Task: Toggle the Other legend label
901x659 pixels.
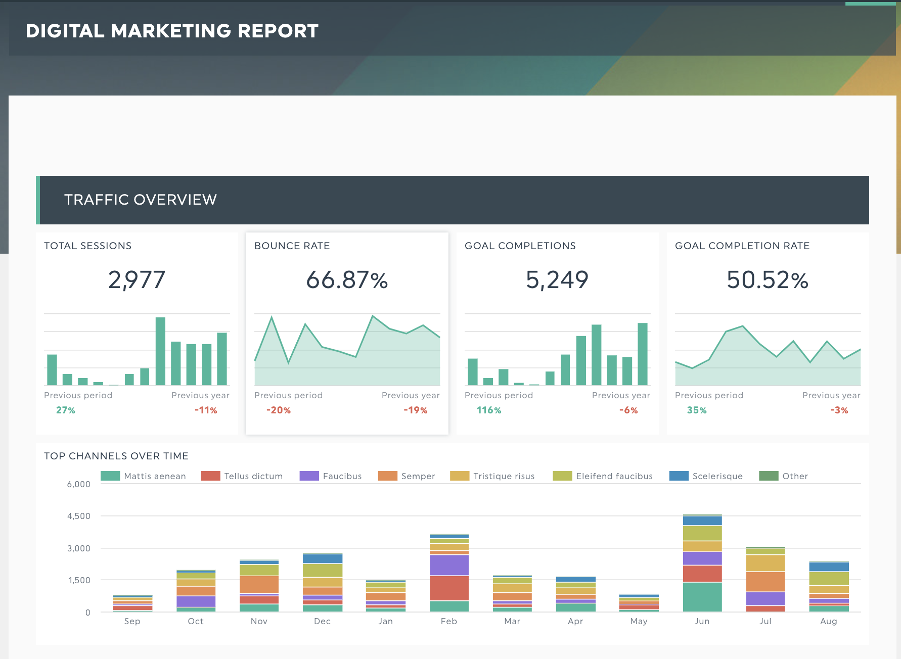Action: 795,476
